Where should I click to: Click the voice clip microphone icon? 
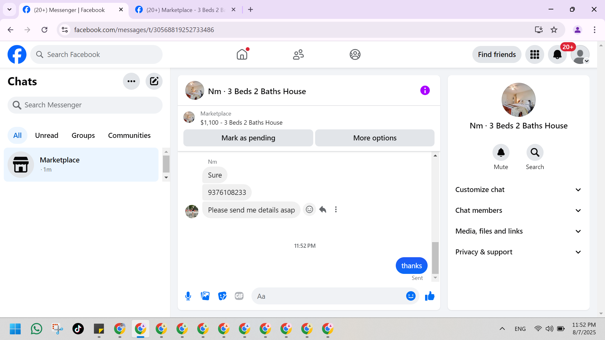188,296
